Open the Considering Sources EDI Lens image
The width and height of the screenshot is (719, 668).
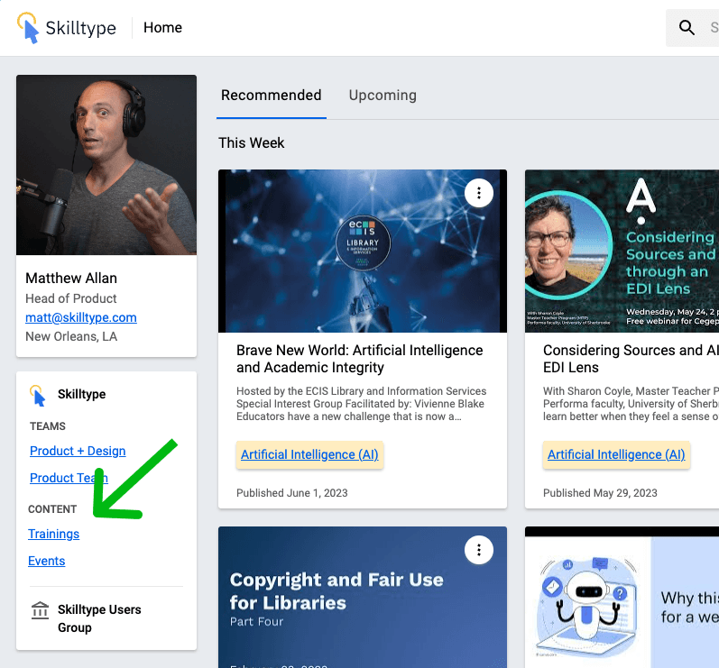pos(622,252)
